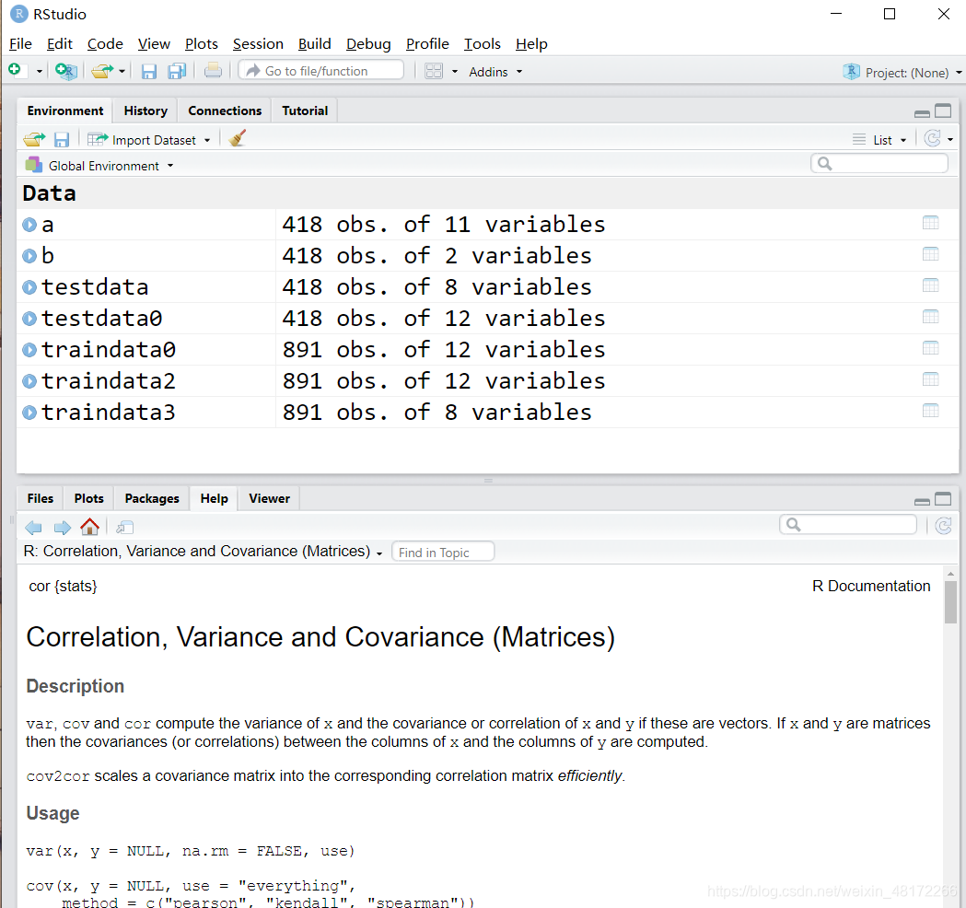Click the Create Project icon
Viewport: 966px width, 908px height.
tap(66, 71)
